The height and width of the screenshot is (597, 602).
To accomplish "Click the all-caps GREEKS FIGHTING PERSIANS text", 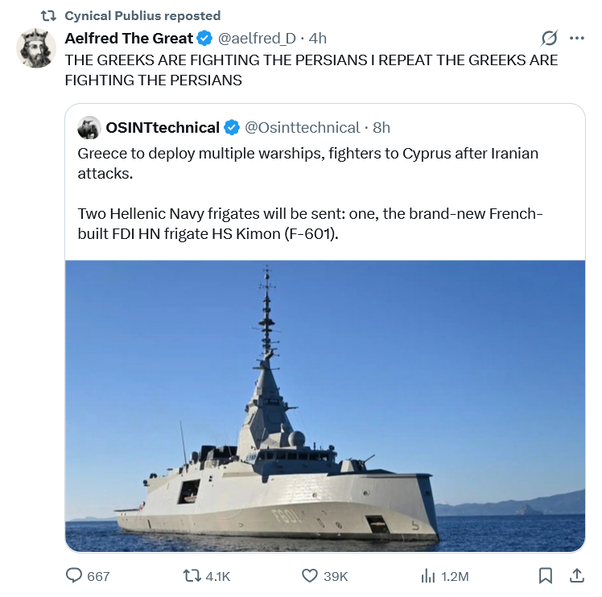I will pos(311,70).
